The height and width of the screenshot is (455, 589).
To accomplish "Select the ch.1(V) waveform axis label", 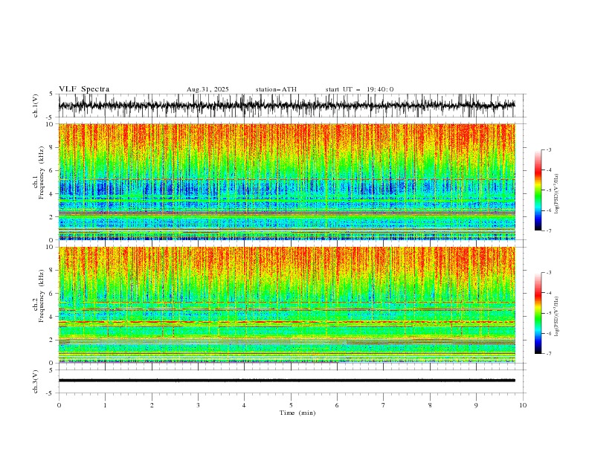I will click(x=36, y=106).
